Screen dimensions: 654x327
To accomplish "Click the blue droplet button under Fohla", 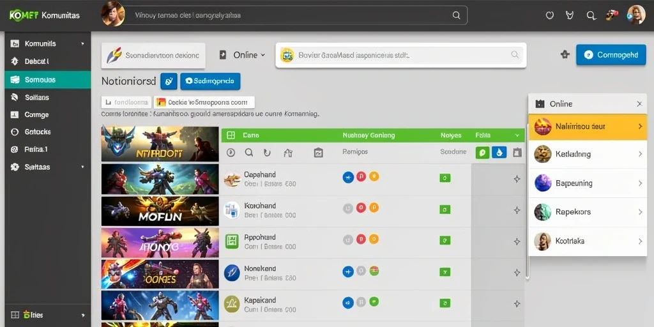I will point(499,152).
